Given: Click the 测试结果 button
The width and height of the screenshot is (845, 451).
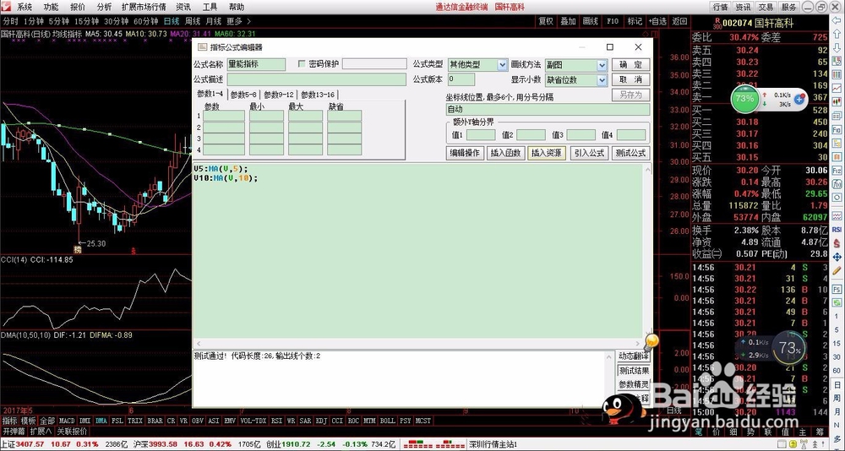Looking at the screenshot, I should click(x=634, y=371).
